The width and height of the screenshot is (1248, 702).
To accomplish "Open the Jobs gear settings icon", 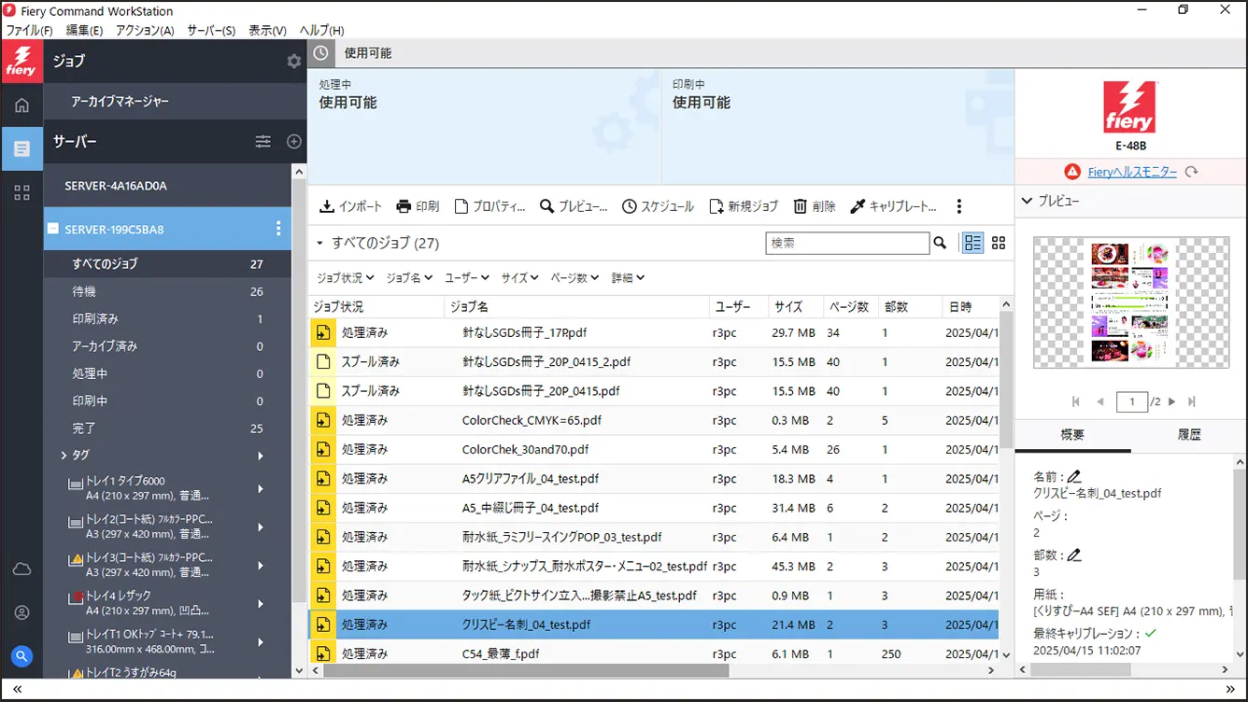I will [294, 62].
